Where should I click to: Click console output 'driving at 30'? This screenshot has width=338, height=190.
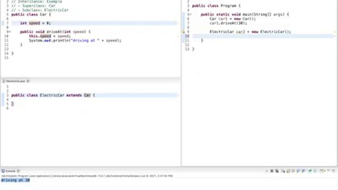coord(15,180)
